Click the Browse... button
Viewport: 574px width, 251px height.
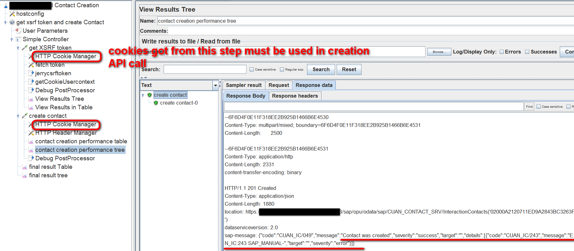(x=439, y=52)
